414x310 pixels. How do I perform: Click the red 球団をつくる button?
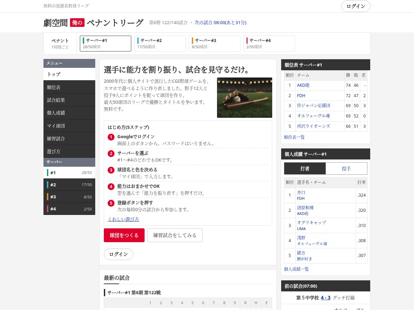[x=124, y=235]
